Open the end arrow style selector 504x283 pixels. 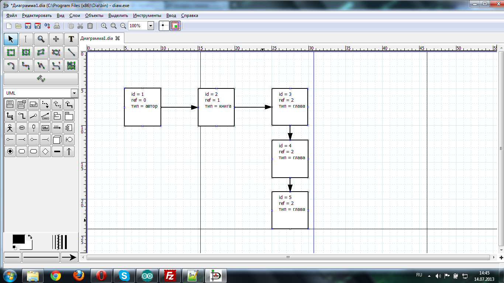tap(69, 257)
